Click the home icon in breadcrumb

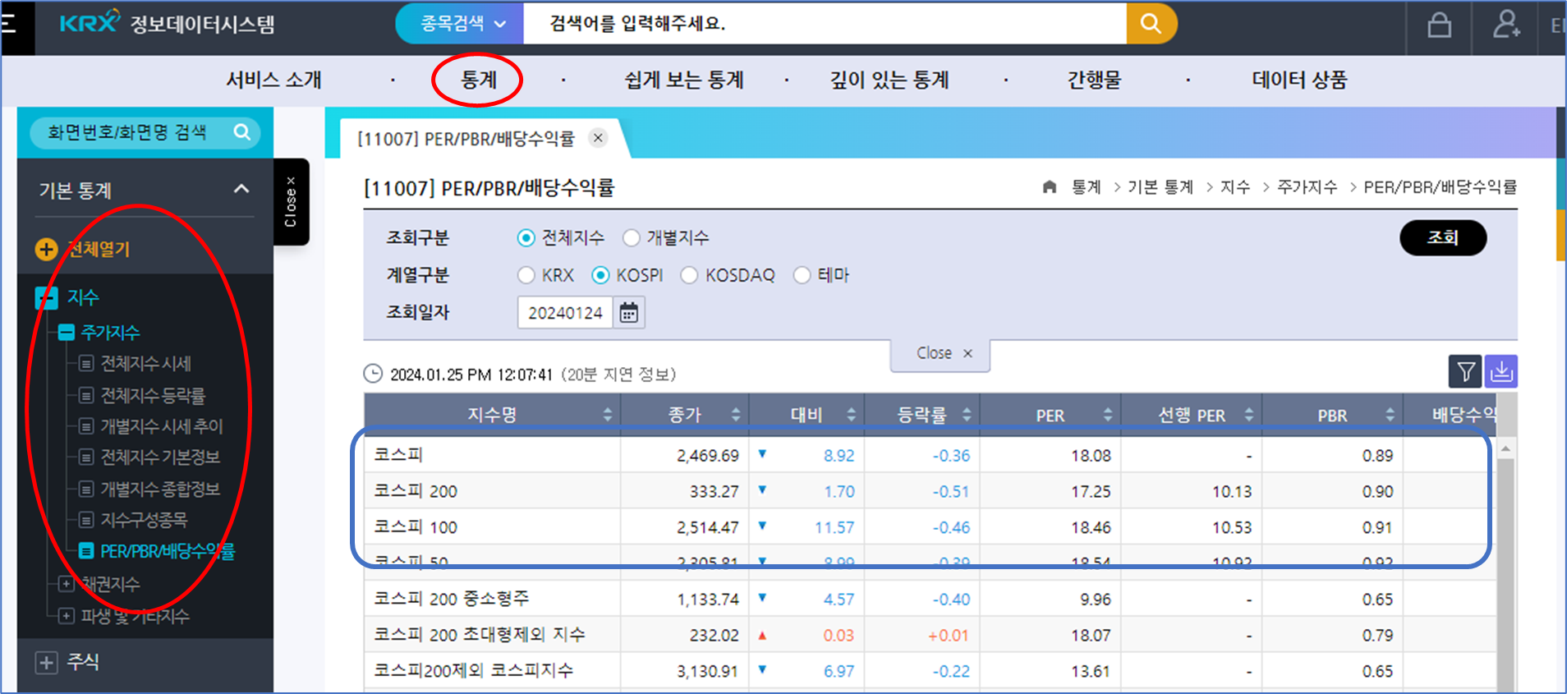click(1049, 187)
